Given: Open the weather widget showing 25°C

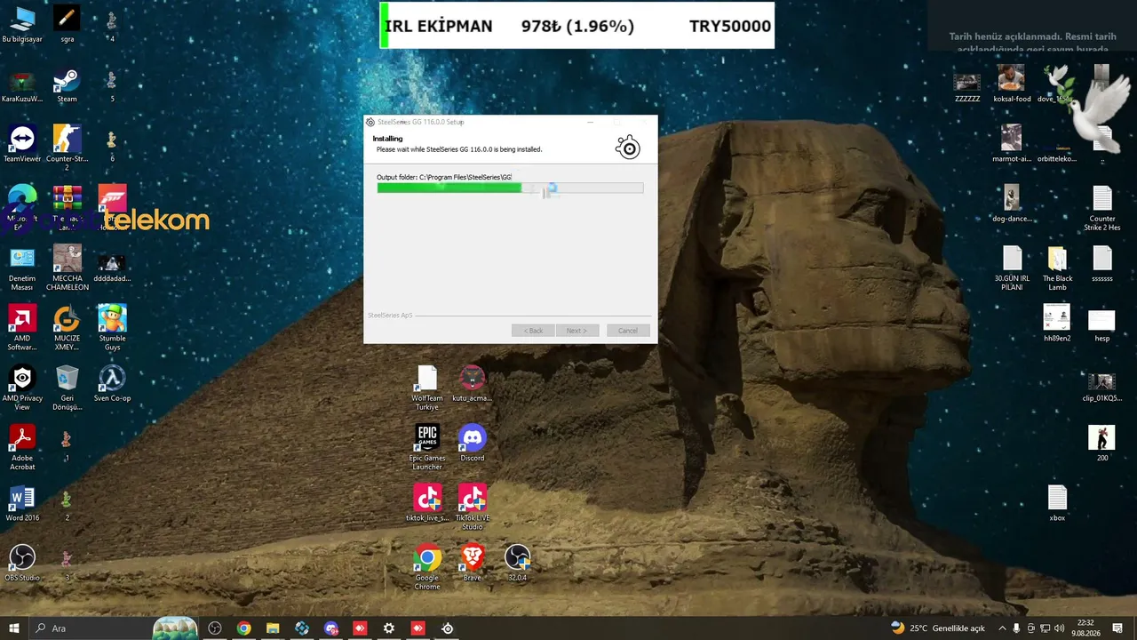Looking at the screenshot, I should 937,628.
